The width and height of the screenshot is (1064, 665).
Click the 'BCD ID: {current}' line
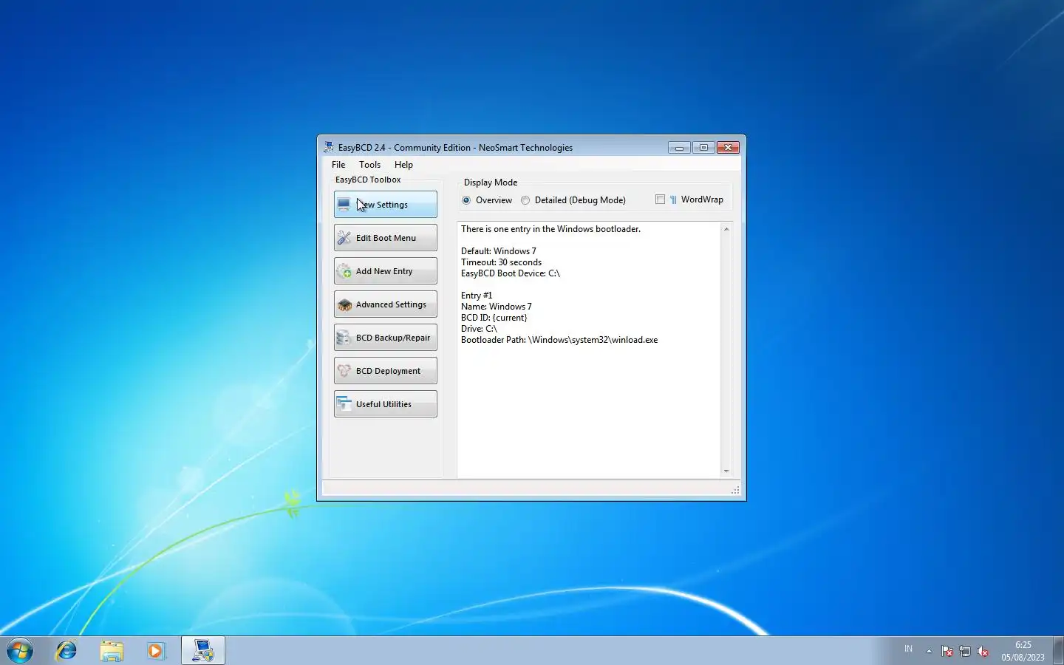point(494,318)
